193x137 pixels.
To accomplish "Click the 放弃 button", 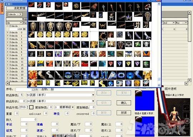I will coord(124,113).
